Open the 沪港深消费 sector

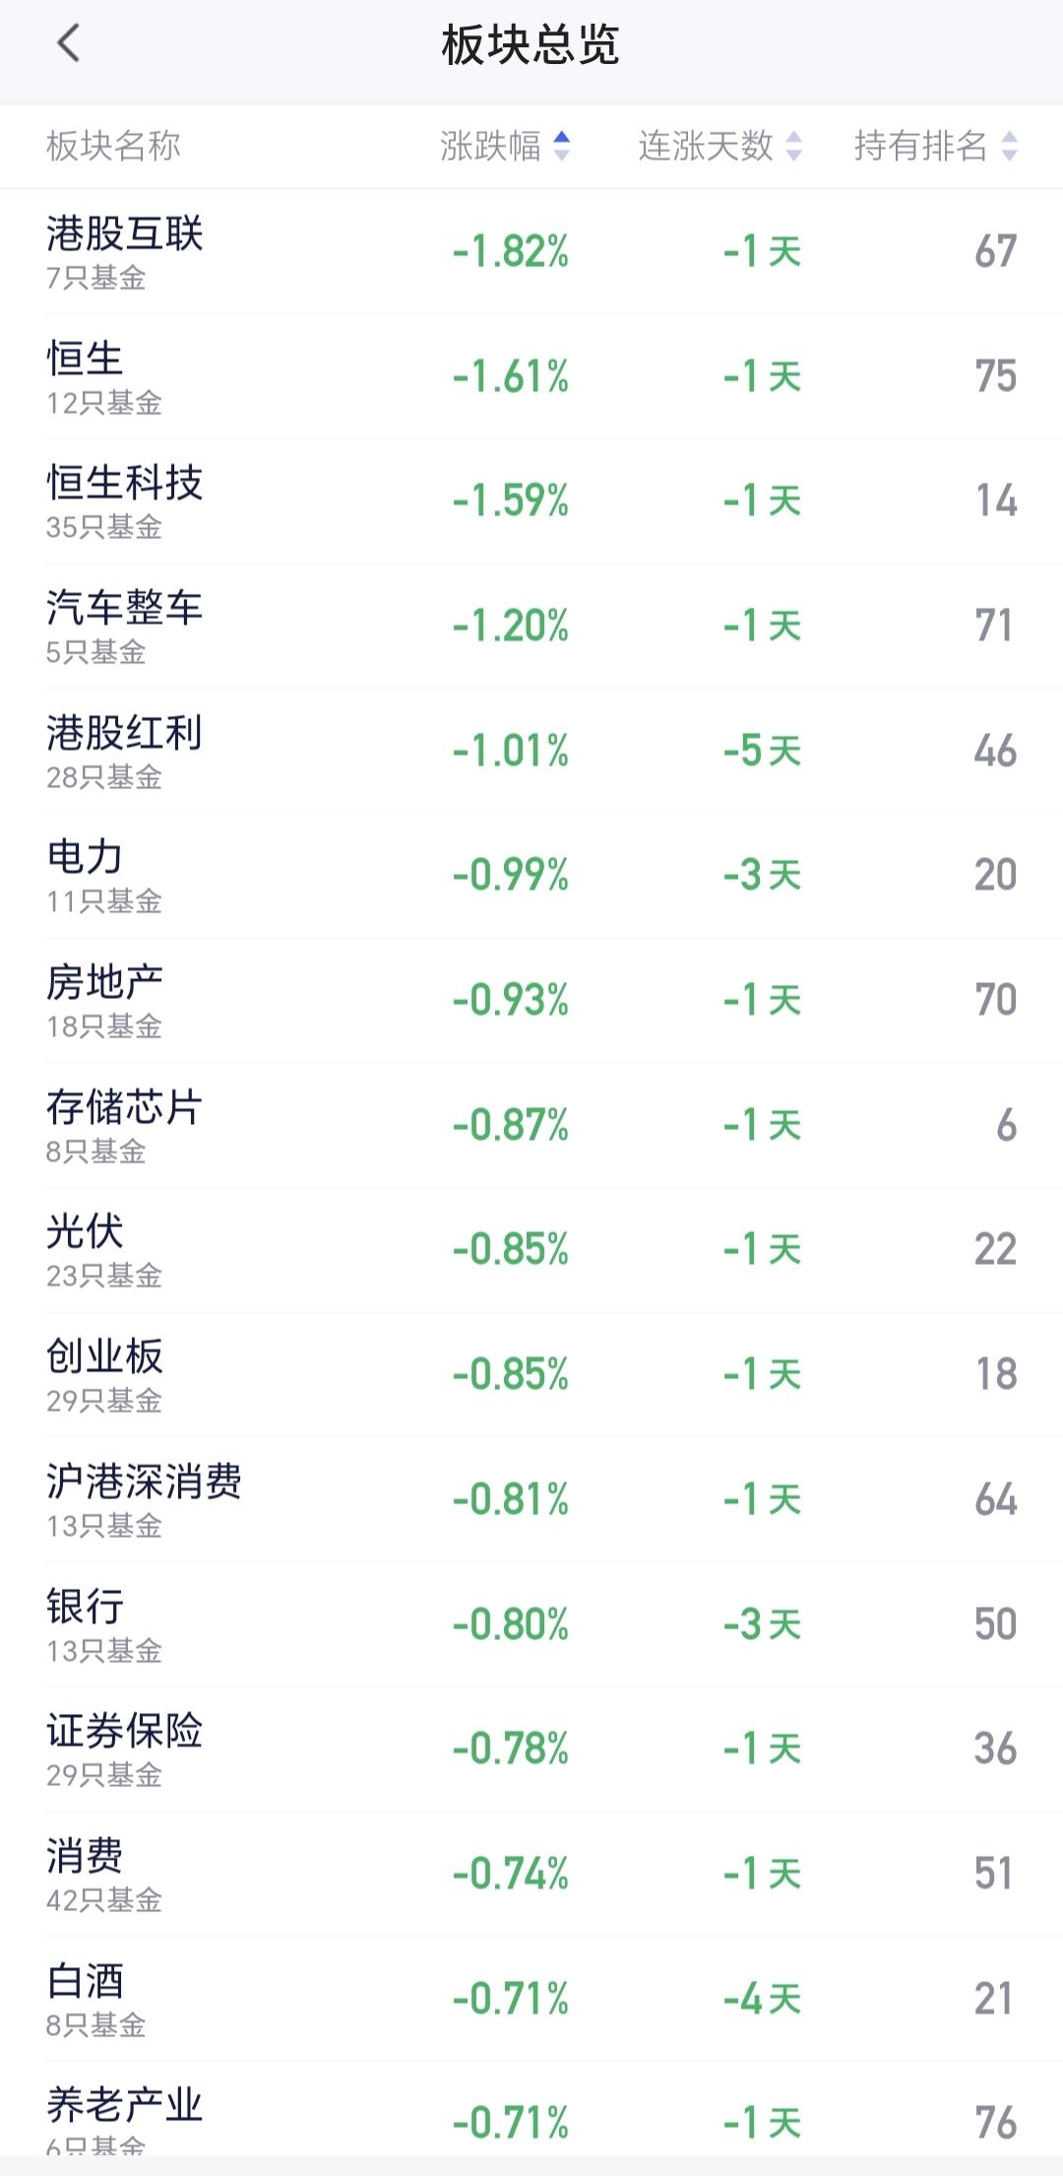[x=531, y=1500]
